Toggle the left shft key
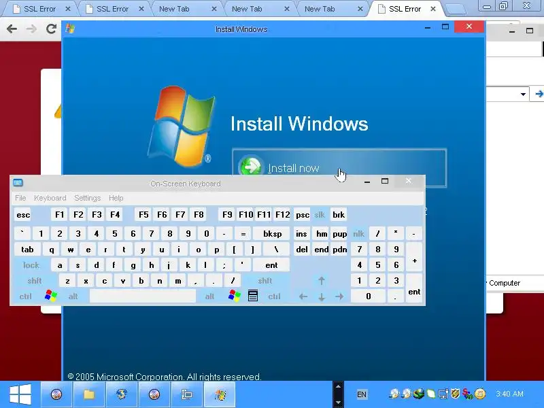Screen dimensions: 544x408 [35, 281]
